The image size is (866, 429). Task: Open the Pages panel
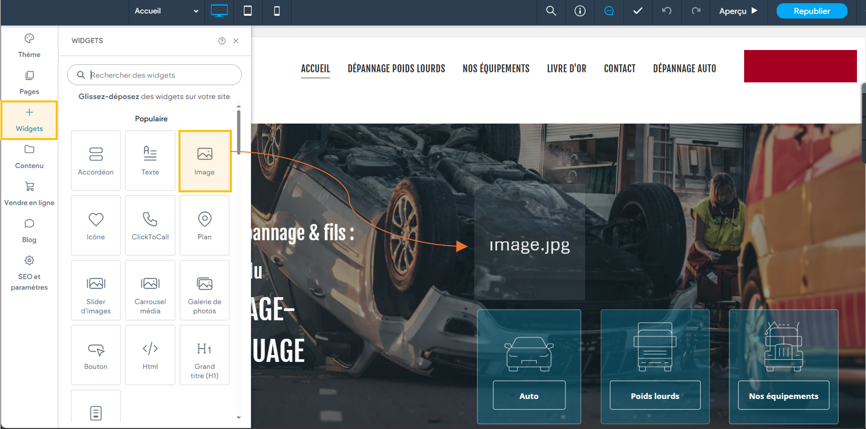(29, 83)
